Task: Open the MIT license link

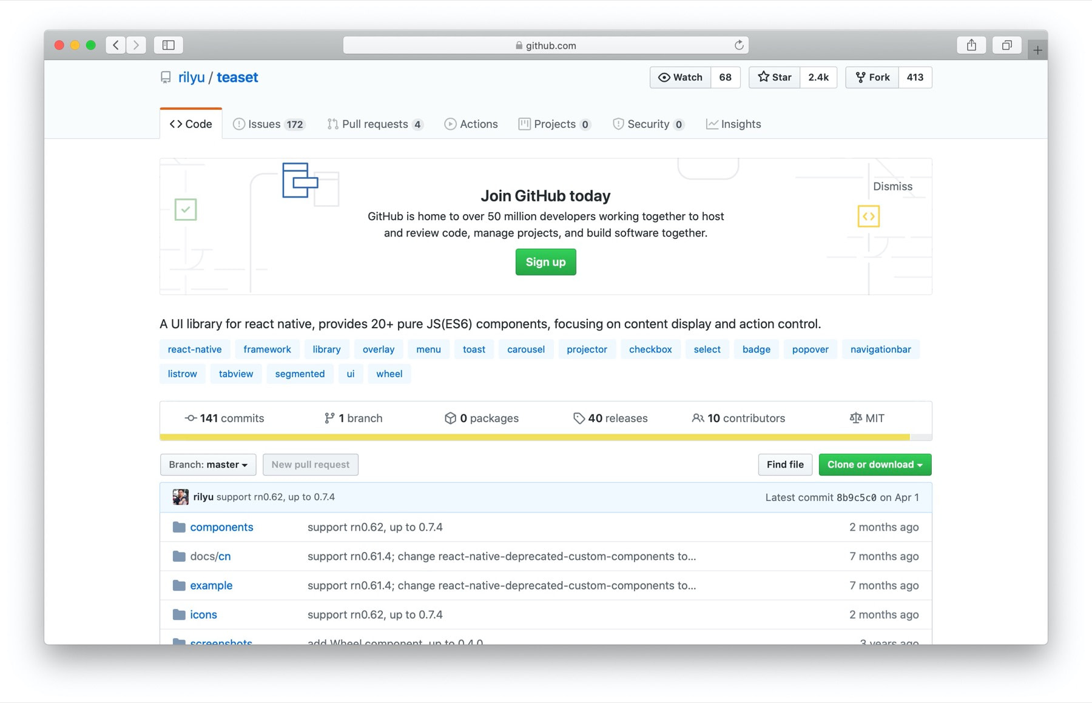Action: pos(867,418)
